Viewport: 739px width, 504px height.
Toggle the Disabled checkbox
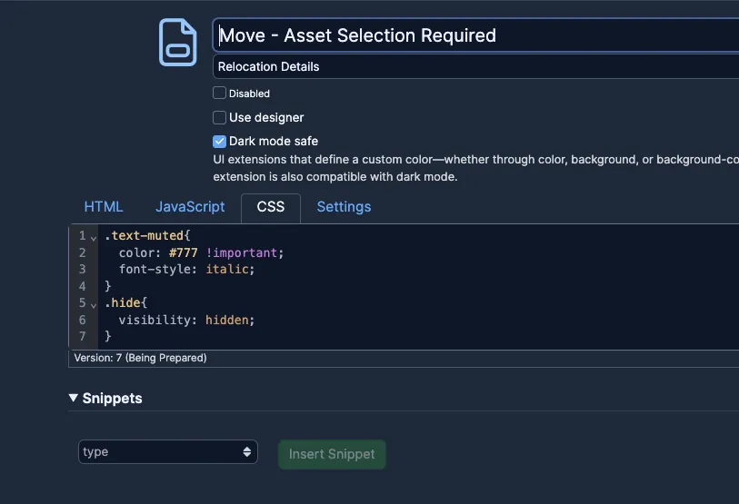(x=219, y=93)
